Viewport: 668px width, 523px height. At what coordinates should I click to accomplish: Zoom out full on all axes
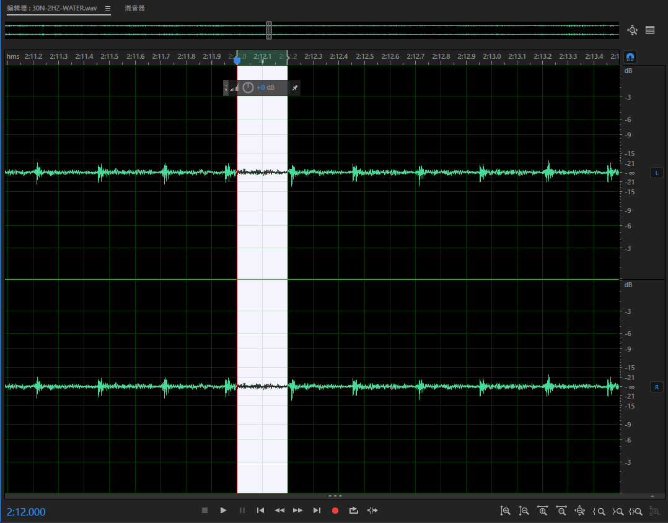pos(580,511)
